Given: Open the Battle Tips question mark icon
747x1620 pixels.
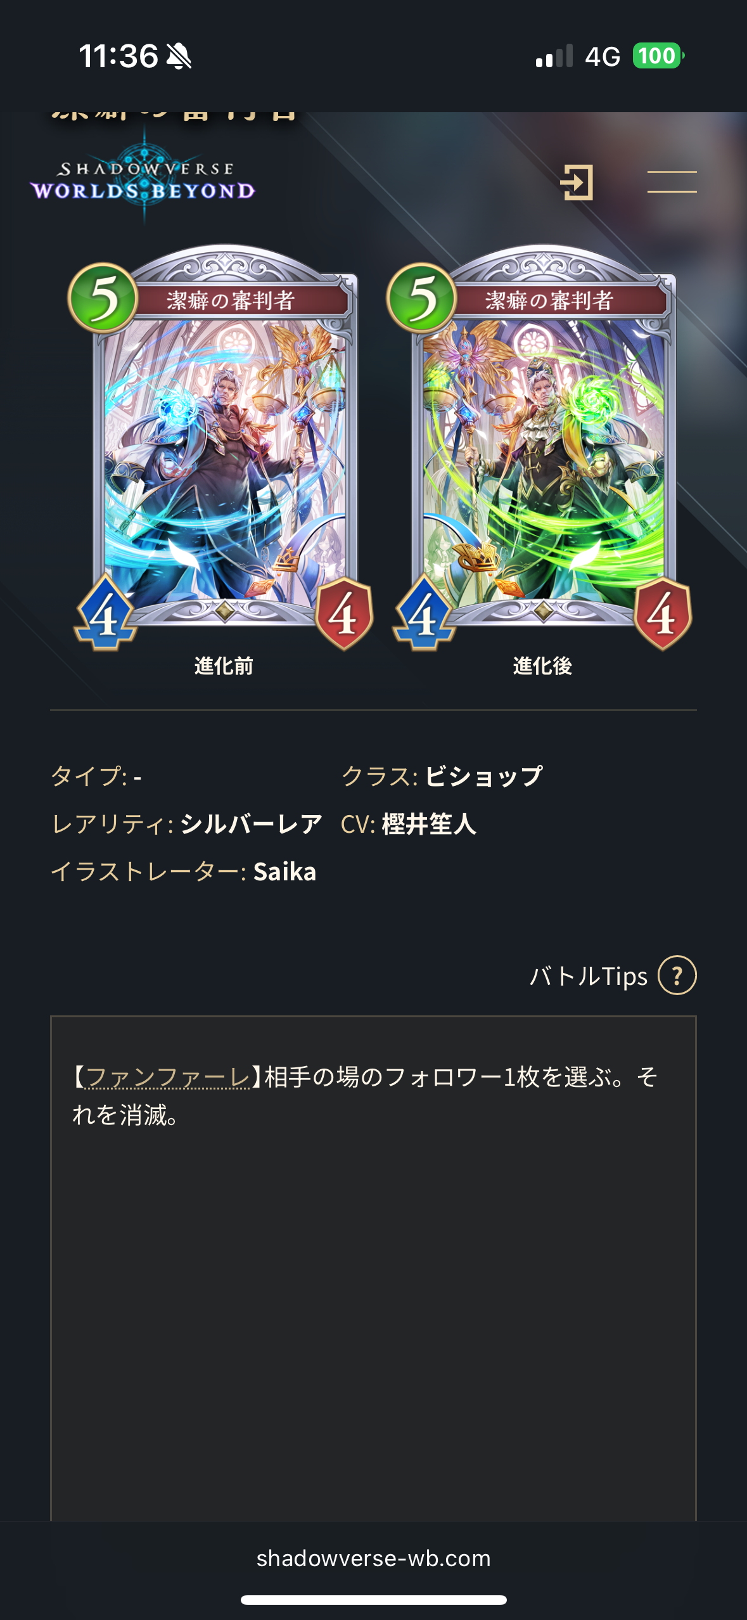Looking at the screenshot, I should [x=677, y=975].
